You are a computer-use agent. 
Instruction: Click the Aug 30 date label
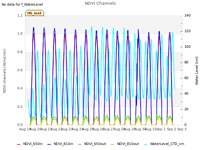pos(140,129)
